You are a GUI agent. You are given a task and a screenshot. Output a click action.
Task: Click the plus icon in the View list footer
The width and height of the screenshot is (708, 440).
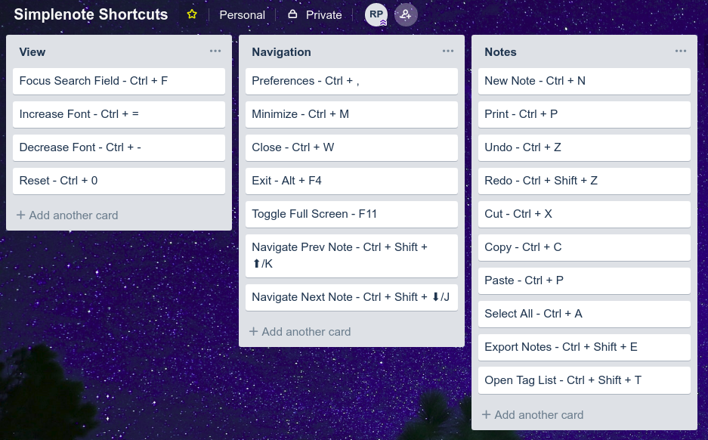[x=21, y=215]
